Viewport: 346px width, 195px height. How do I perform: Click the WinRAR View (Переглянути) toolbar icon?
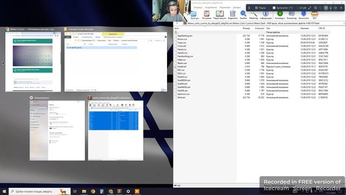tap(219, 14)
